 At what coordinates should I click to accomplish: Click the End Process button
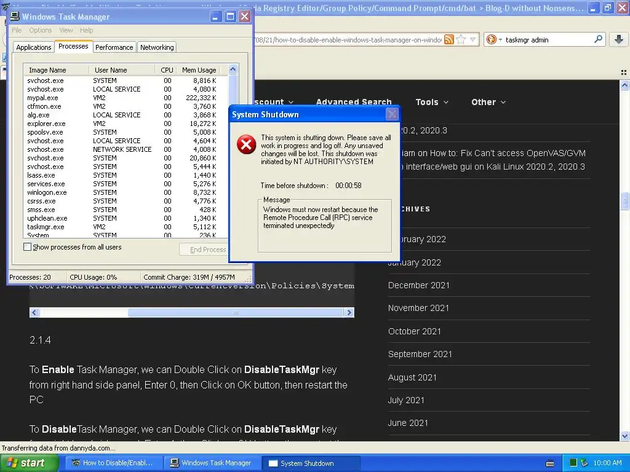tap(204, 250)
